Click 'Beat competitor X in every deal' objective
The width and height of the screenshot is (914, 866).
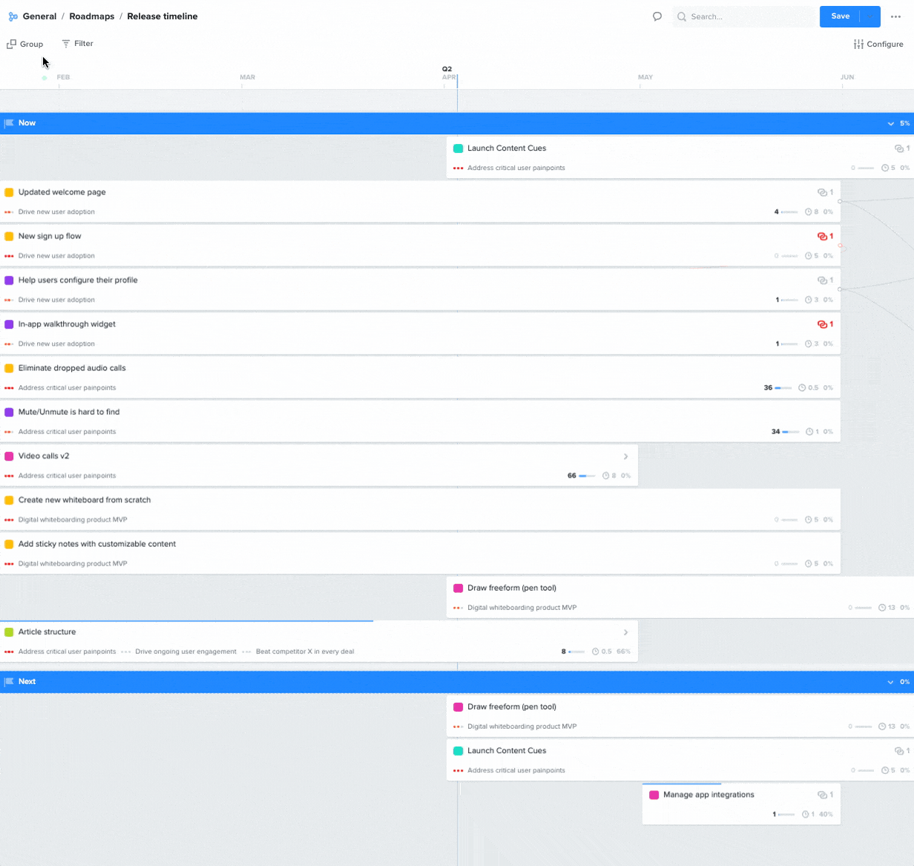click(x=305, y=652)
